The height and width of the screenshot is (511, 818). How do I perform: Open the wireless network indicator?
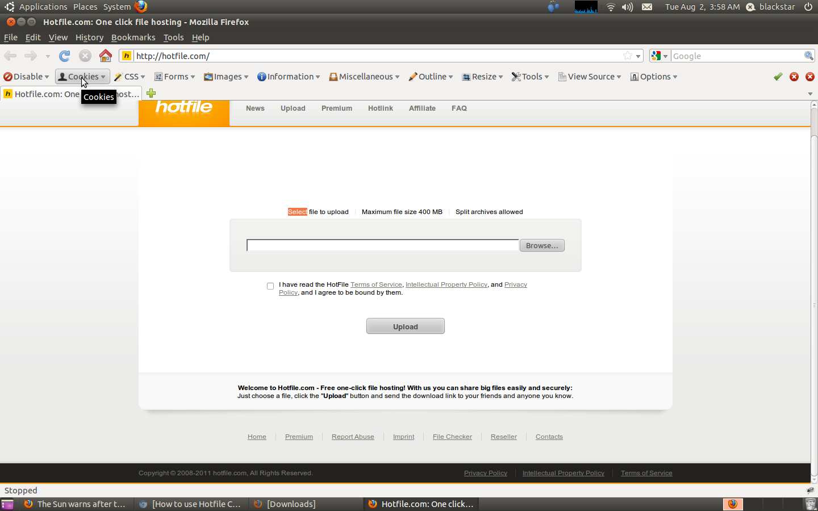pyautogui.click(x=611, y=7)
